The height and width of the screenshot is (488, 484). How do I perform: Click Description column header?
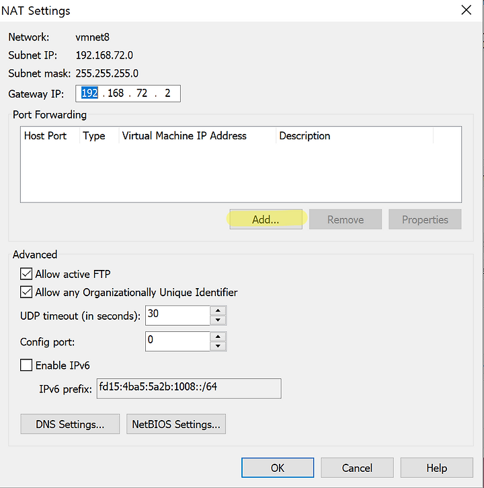click(354, 136)
